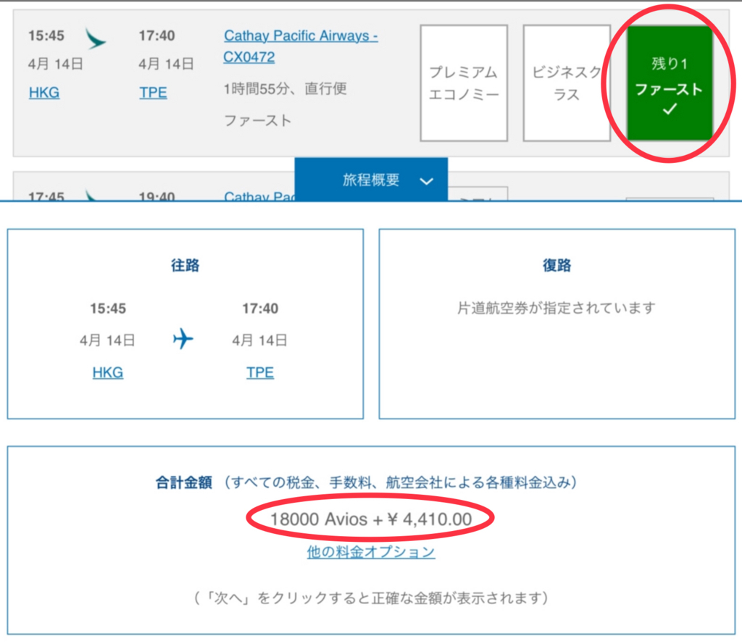Select the プレミアムエコノミー cabin option

(x=464, y=83)
